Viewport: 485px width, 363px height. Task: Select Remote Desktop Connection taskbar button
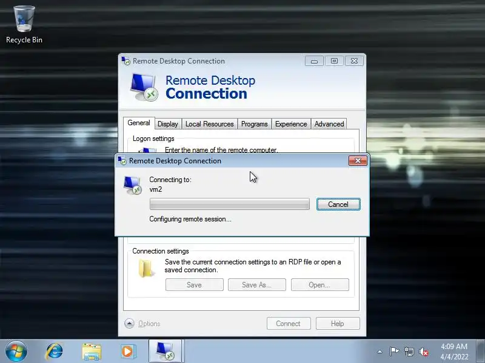pos(166,352)
